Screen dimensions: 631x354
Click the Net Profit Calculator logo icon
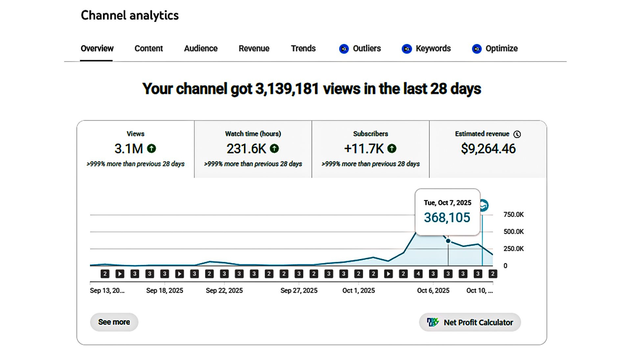pos(432,322)
